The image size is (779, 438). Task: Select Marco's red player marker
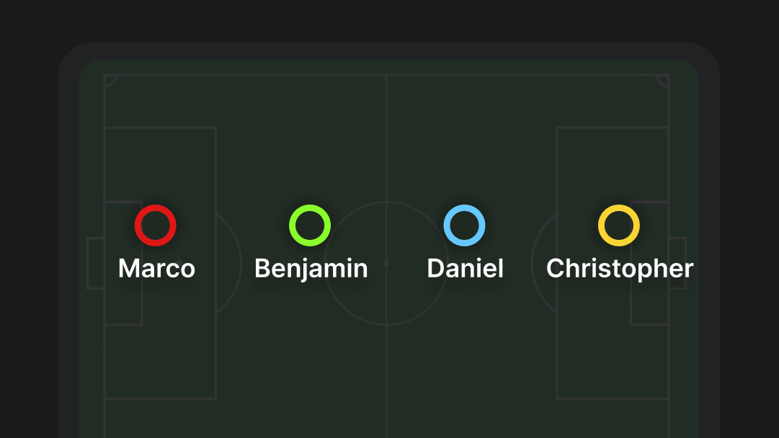point(156,225)
